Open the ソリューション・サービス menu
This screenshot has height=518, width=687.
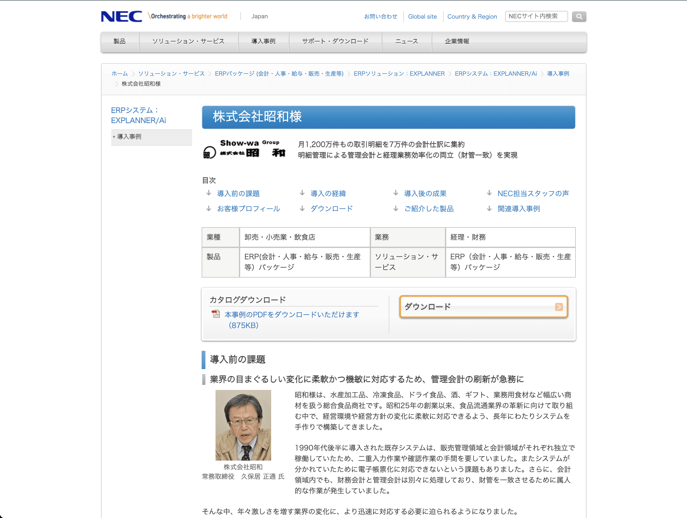pyautogui.click(x=188, y=42)
